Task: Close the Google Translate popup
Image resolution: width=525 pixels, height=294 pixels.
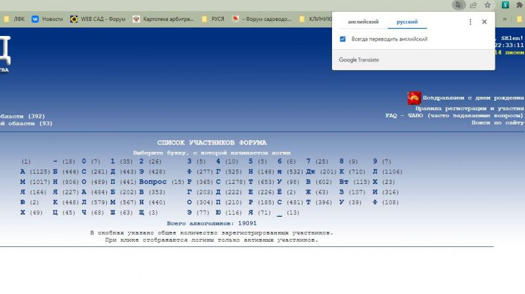Action: tap(484, 22)
